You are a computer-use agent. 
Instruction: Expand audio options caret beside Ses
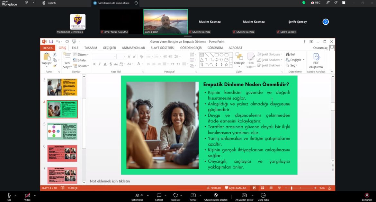click(15, 195)
